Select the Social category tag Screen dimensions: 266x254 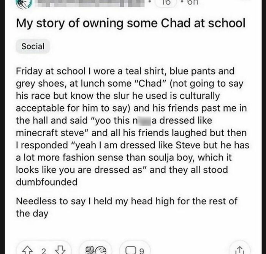(33, 47)
